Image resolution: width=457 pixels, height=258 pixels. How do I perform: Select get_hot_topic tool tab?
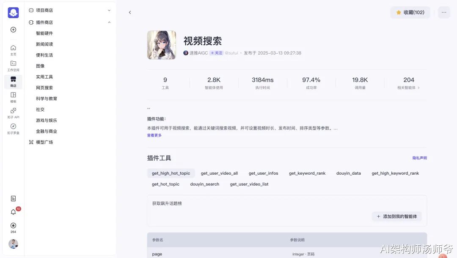pos(165,184)
